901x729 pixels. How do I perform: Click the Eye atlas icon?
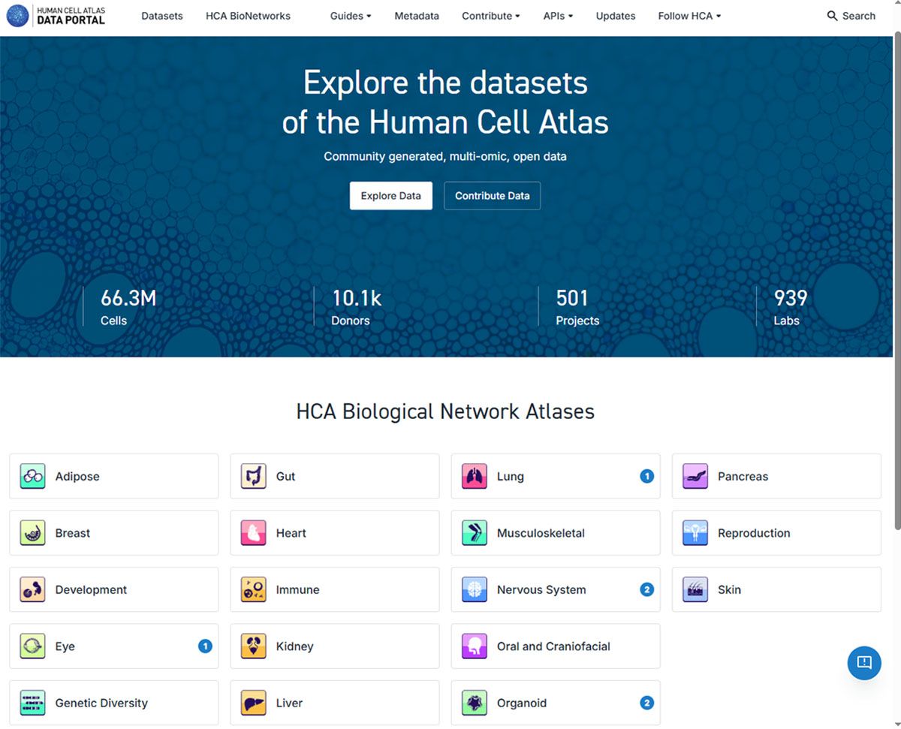(x=33, y=646)
